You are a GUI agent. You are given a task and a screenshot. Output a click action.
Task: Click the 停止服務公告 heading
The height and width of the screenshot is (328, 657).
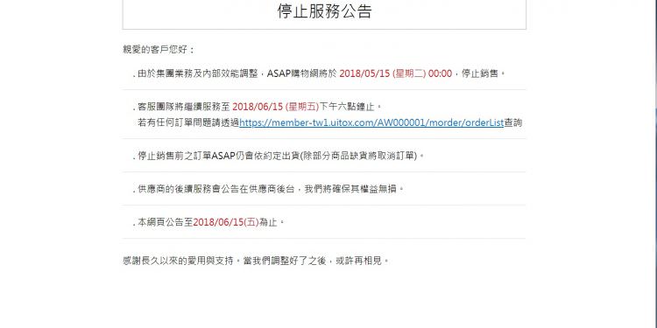324,11
